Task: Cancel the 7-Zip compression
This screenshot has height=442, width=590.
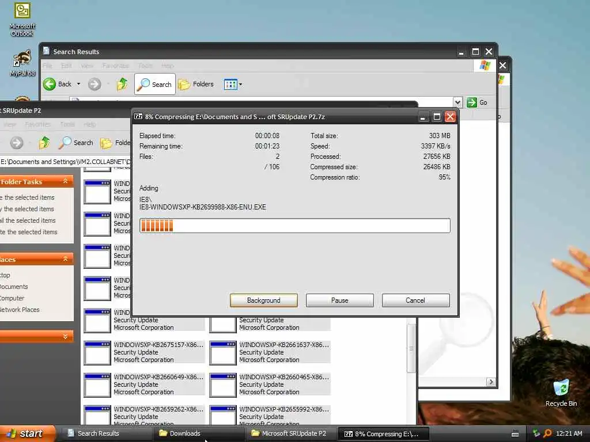Action: point(415,300)
